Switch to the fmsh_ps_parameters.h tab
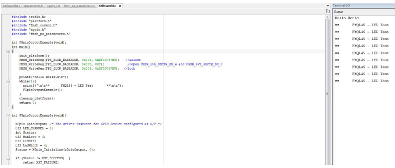Image resolution: width=395 pixels, height=168 pixels. point(79,6)
